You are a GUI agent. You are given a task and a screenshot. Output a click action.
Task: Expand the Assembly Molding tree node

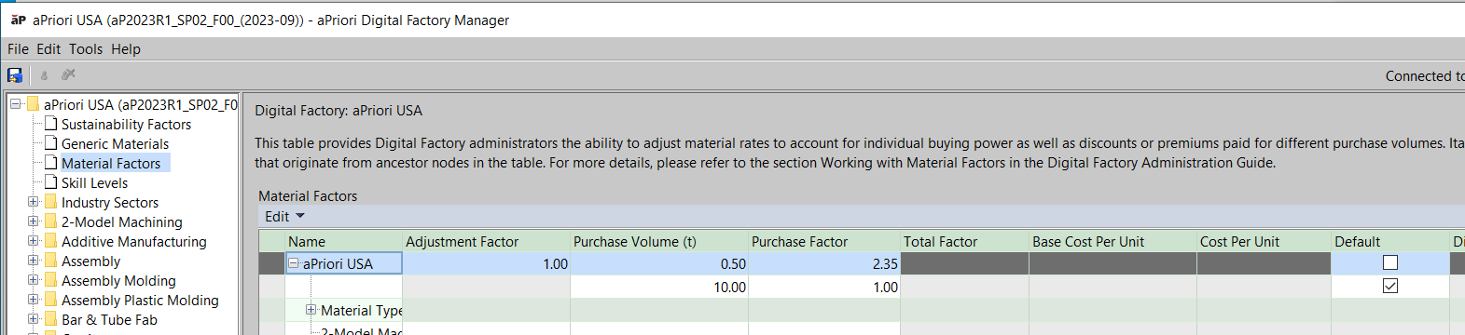tap(34, 280)
